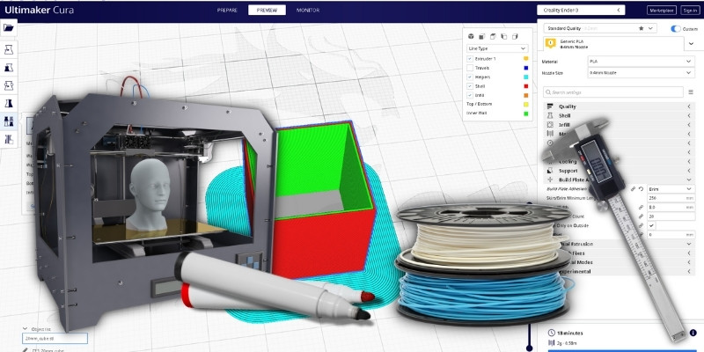Enable the Travels checkbox

(x=471, y=68)
